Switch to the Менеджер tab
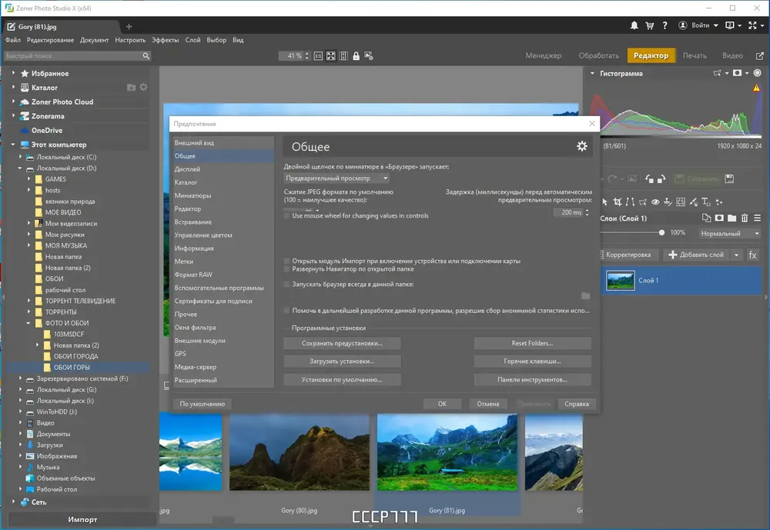 [543, 55]
